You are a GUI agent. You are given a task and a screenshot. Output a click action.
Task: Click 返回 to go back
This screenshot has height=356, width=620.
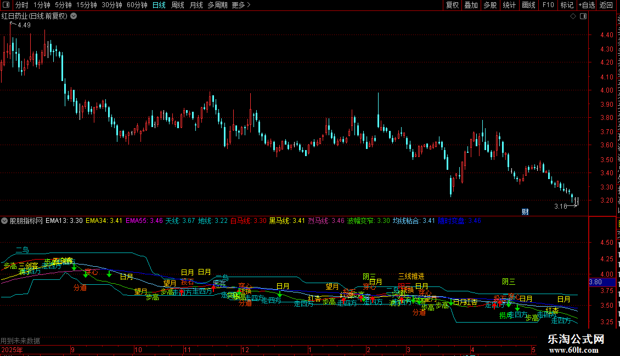click(x=606, y=5)
